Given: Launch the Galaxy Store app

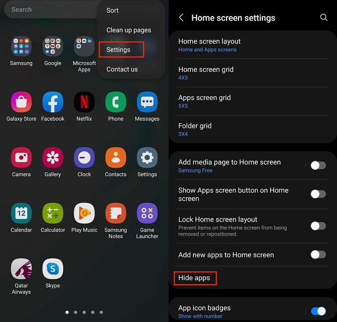Looking at the screenshot, I should (x=21, y=102).
